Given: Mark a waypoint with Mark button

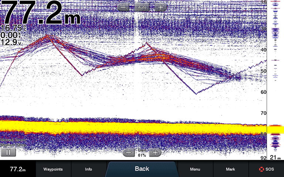Looking at the screenshot, I should point(230,169).
